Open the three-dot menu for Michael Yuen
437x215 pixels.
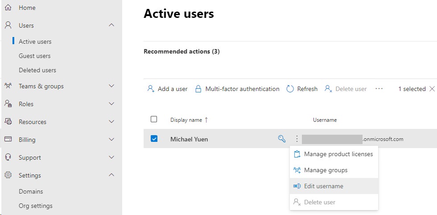click(x=297, y=139)
